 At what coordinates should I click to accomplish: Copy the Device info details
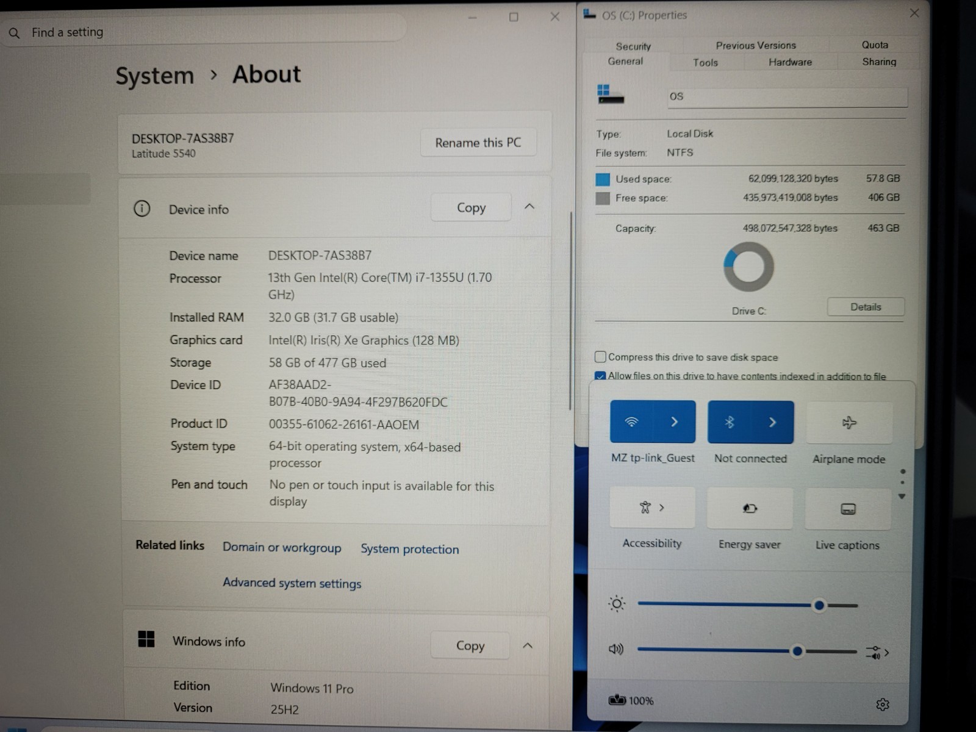click(471, 207)
